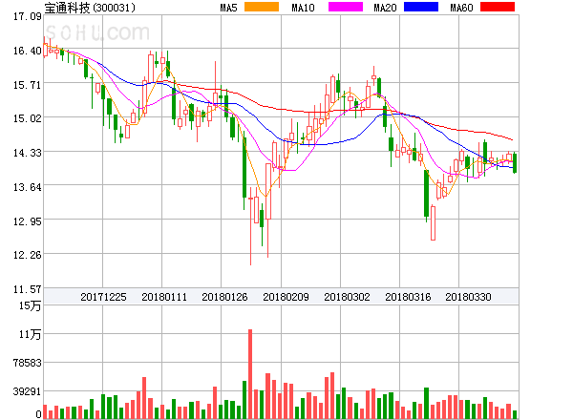Click the 15万 volume axis label
This screenshot has height=420, width=573.
[x=31, y=305]
